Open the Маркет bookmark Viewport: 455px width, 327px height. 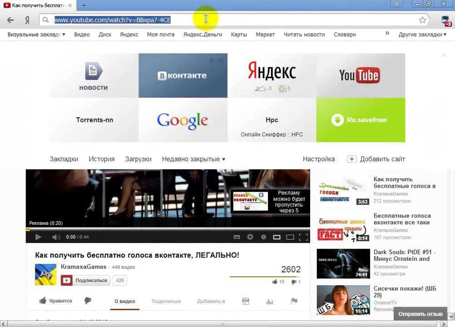265,35
